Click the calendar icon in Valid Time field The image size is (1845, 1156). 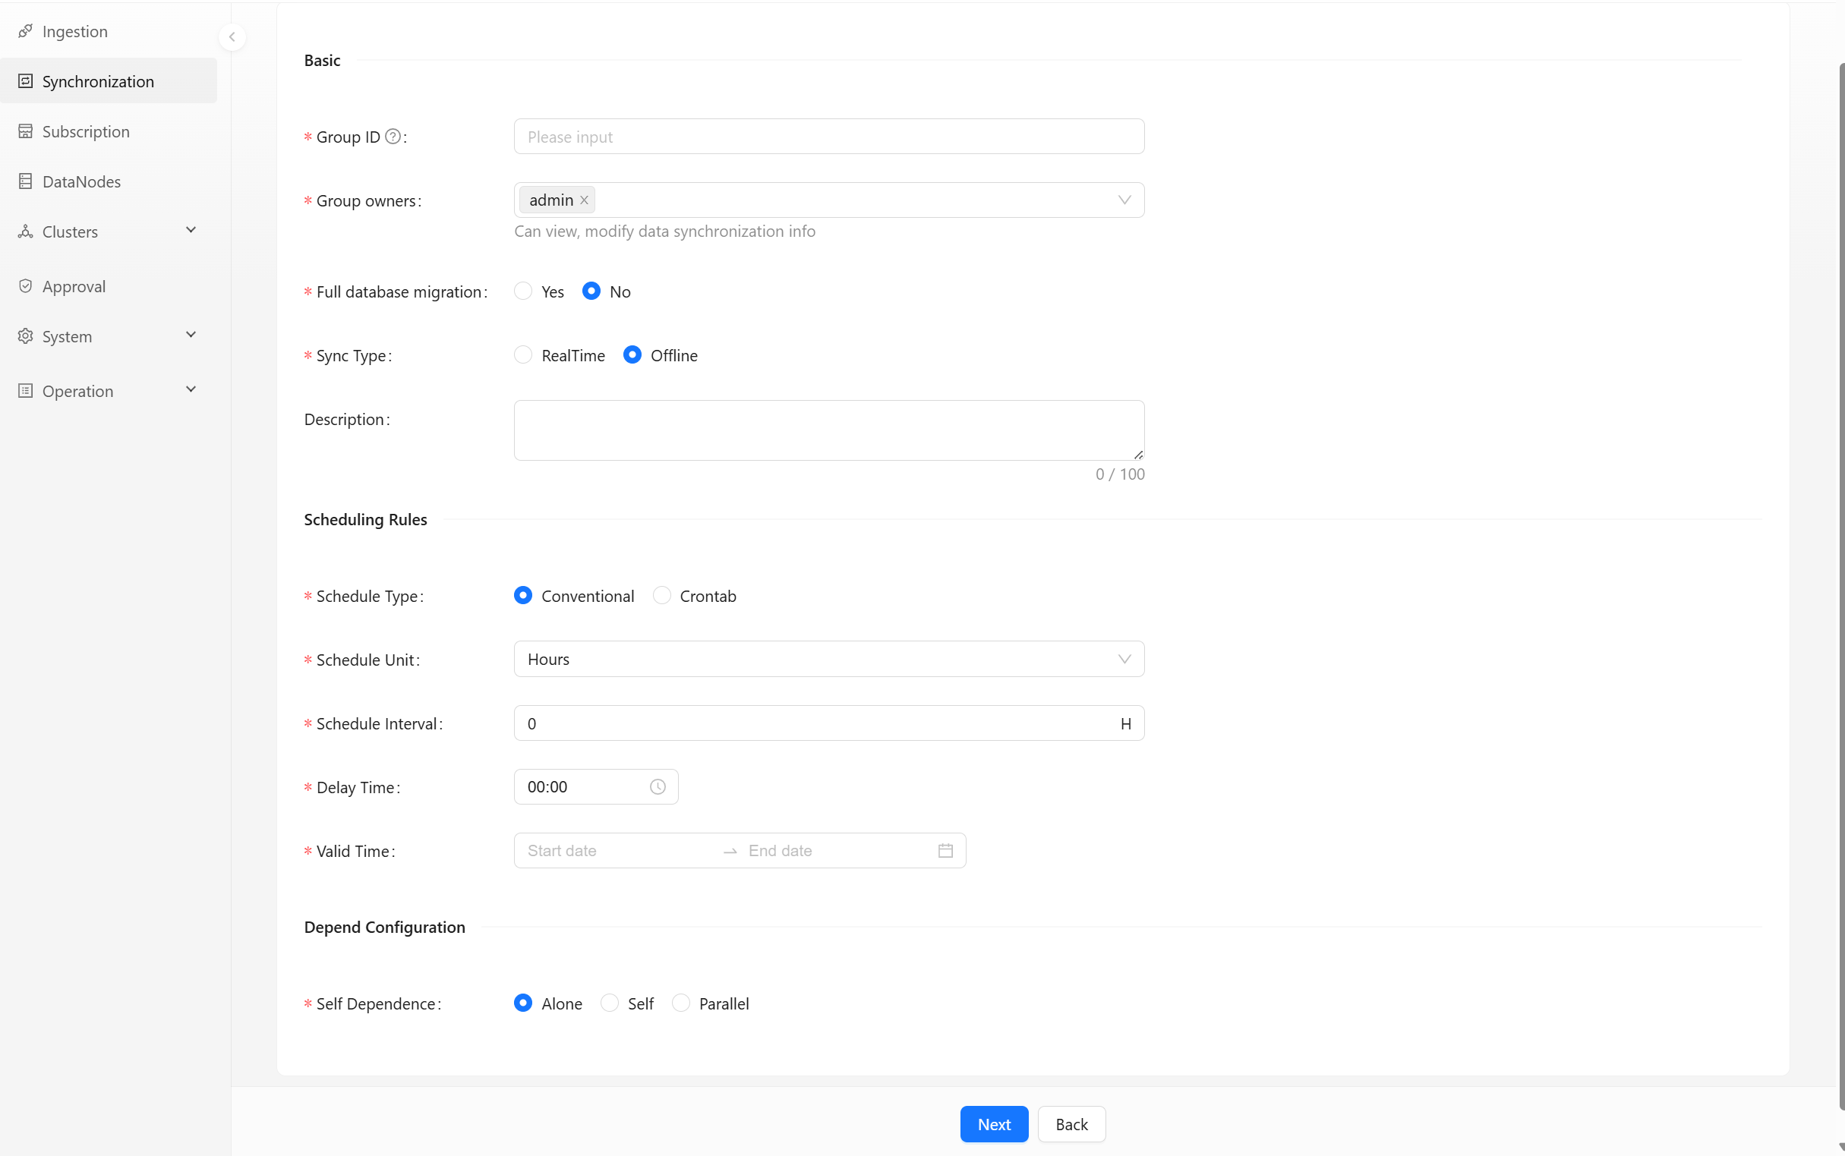pyautogui.click(x=945, y=851)
